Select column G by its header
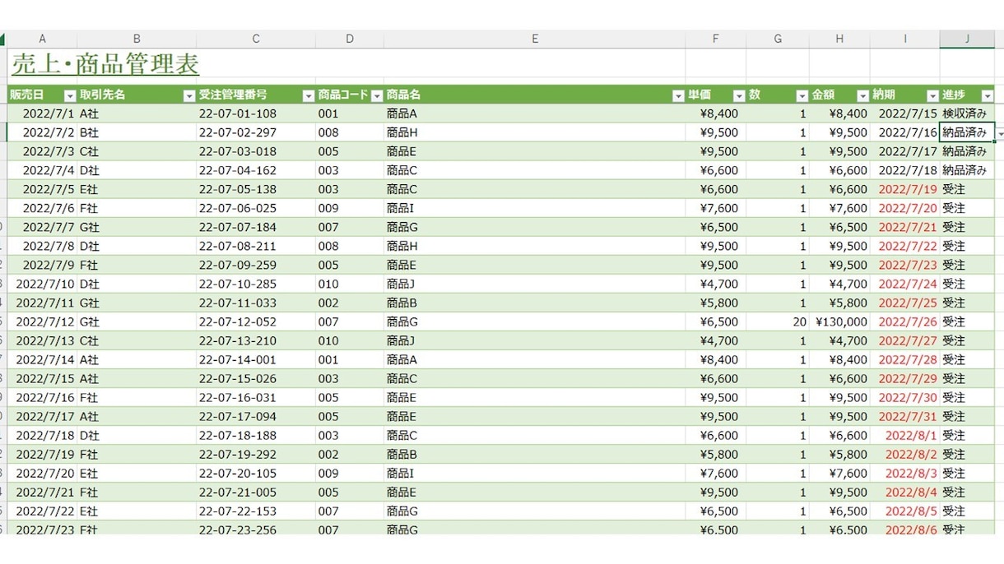 [x=778, y=39]
